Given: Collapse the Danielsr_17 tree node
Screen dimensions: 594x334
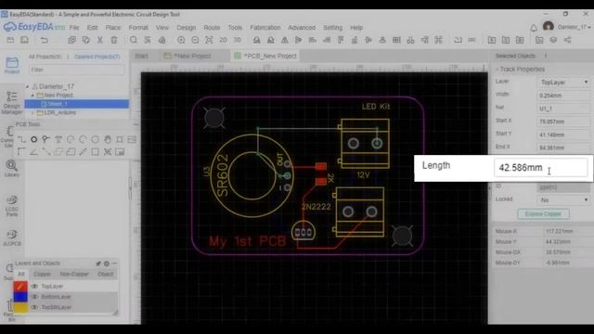Looking at the screenshot, I should tap(27, 86).
